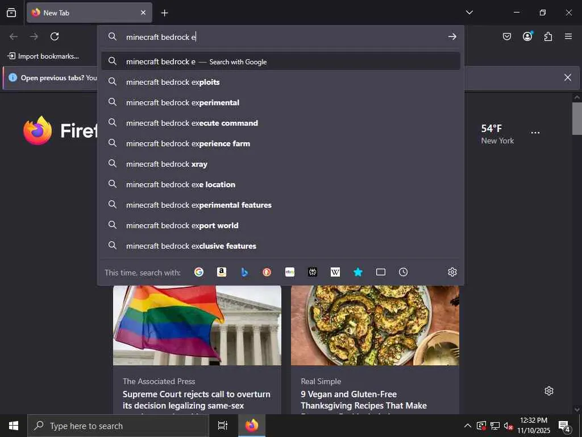Open the Firefox application menu

tap(568, 36)
